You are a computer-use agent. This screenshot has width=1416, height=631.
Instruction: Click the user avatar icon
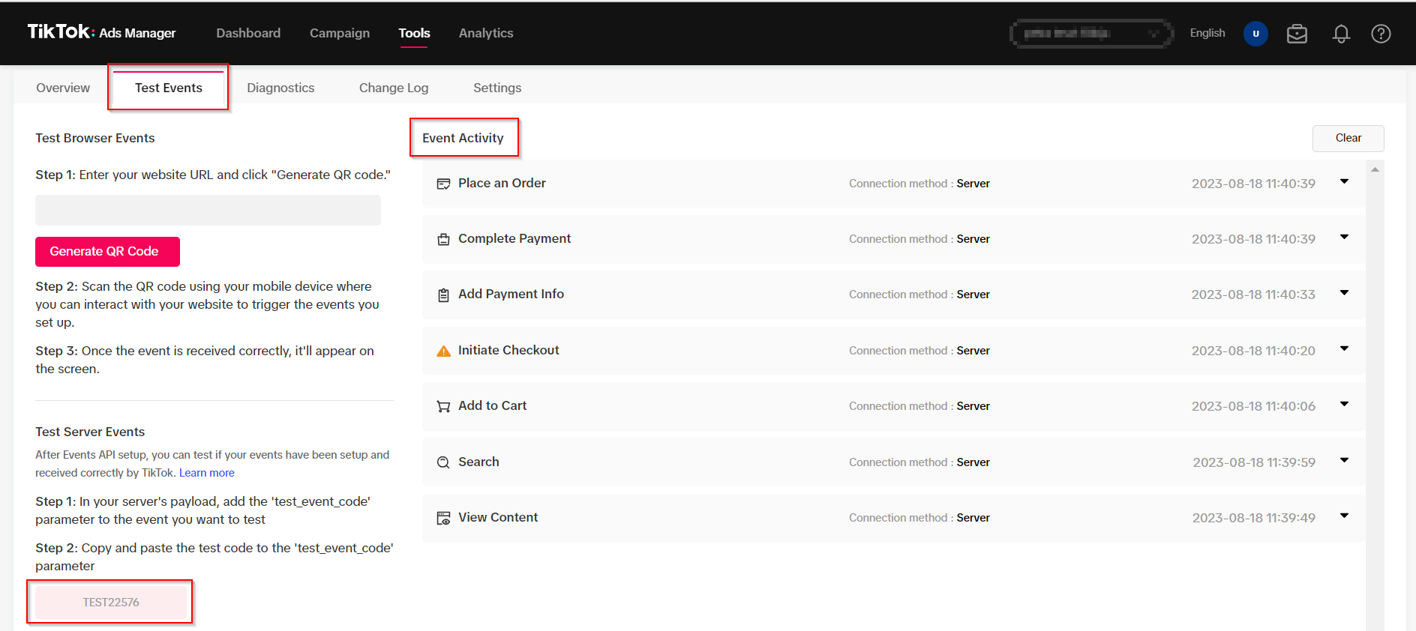pos(1255,34)
